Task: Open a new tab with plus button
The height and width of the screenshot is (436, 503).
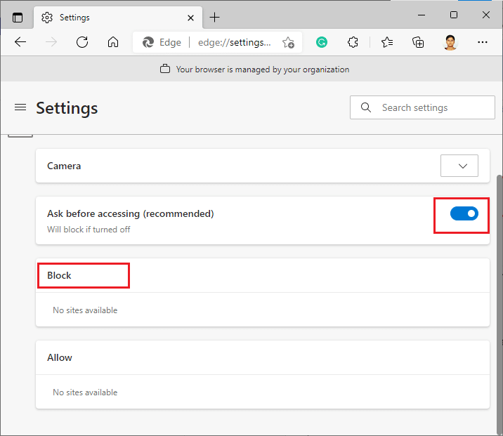Action: click(x=214, y=18)
